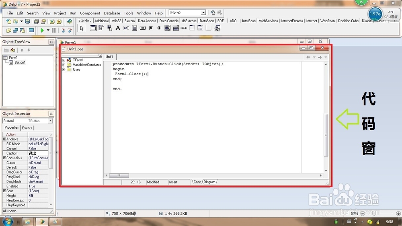Image resolution: width=402 pixels, height=226 pixels.
Task: Expand the Anchors property
Action: point(4,139)
